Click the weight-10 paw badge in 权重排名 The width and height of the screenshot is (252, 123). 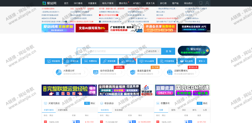188,122
